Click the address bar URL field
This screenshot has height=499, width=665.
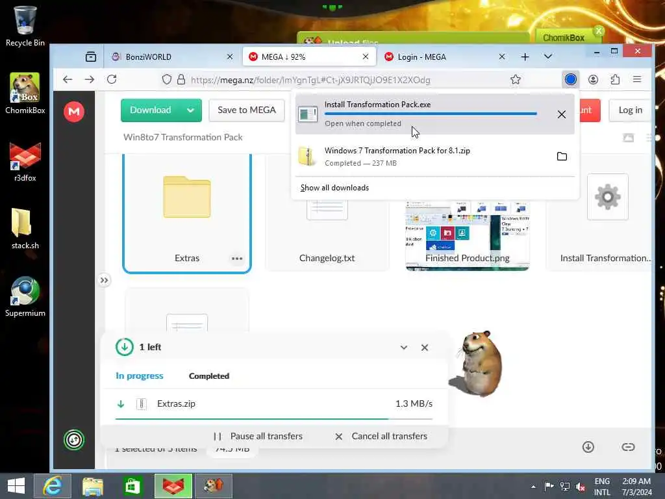coord(310,80)
